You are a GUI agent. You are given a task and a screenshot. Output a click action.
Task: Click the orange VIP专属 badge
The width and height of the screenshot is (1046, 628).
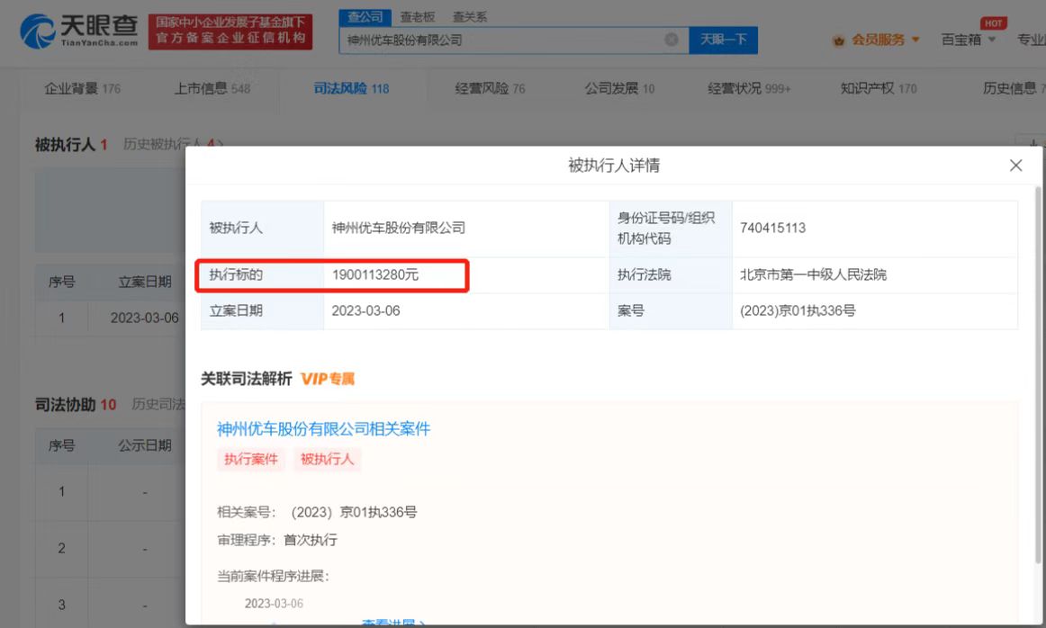point(328,379)
